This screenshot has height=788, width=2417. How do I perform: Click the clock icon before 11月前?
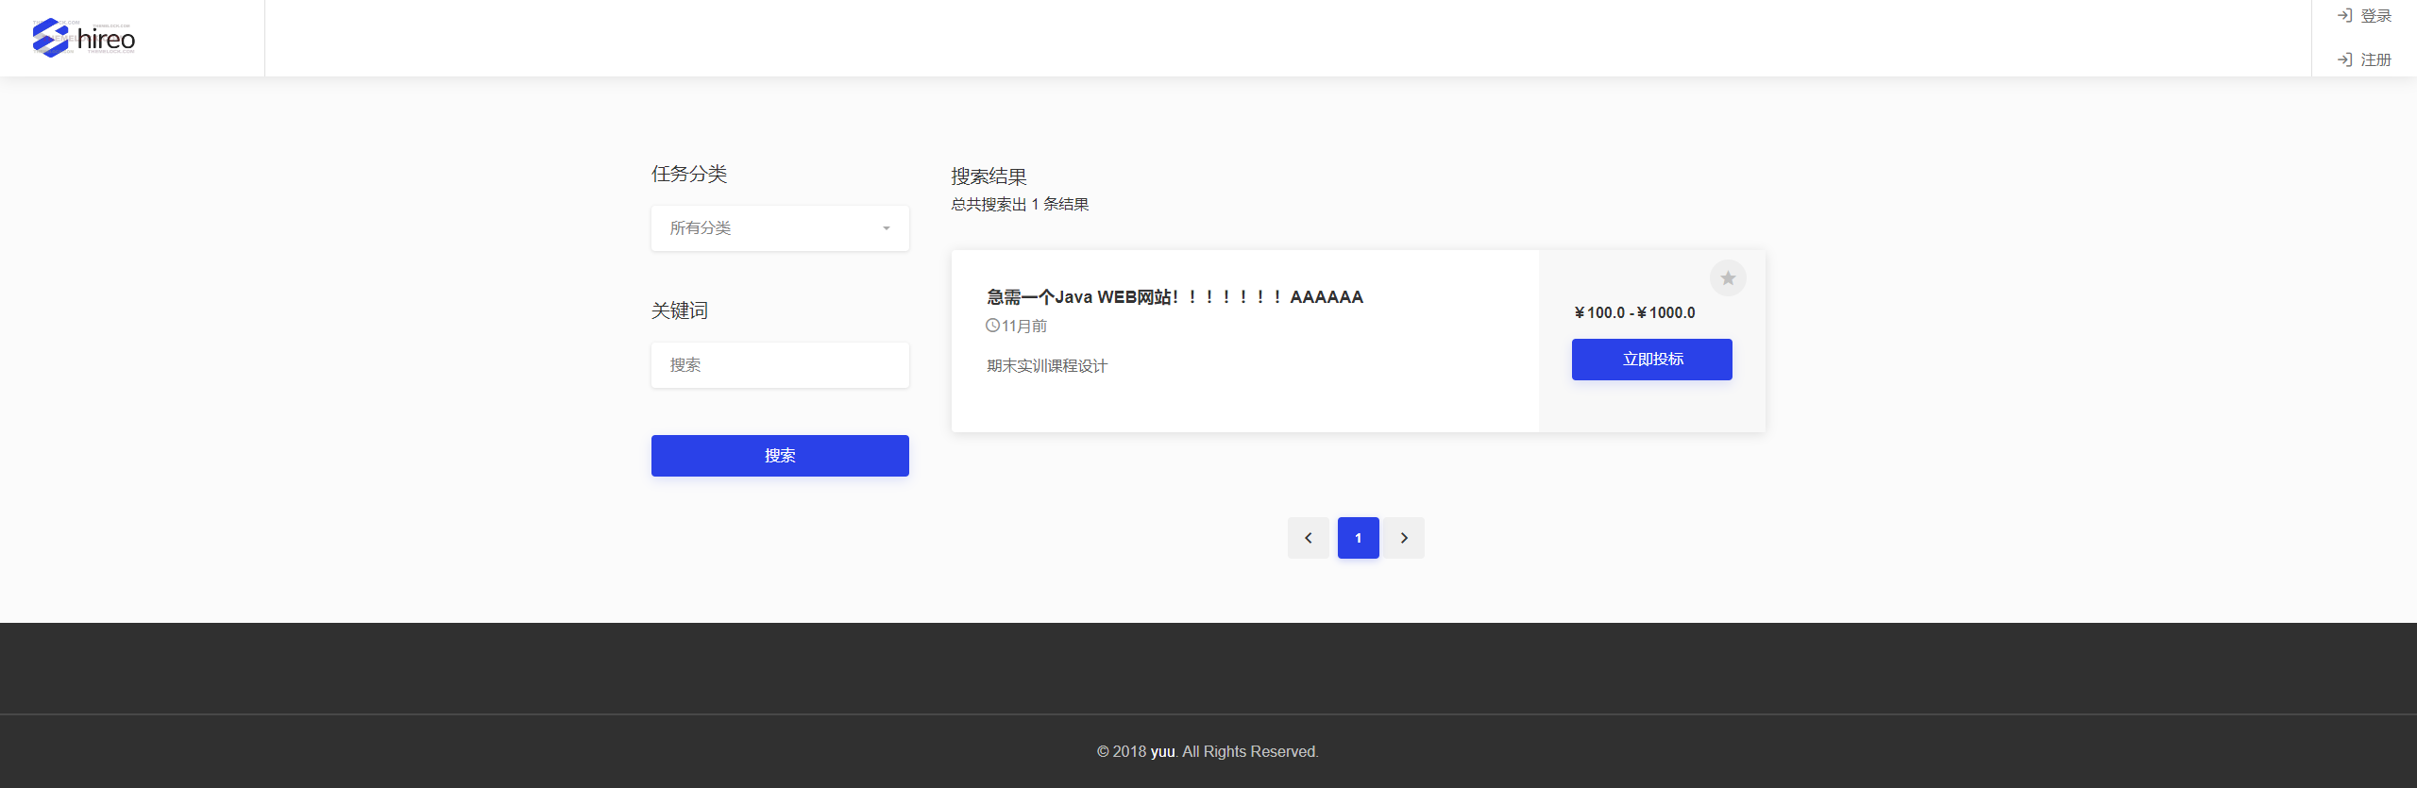[992, 326]
